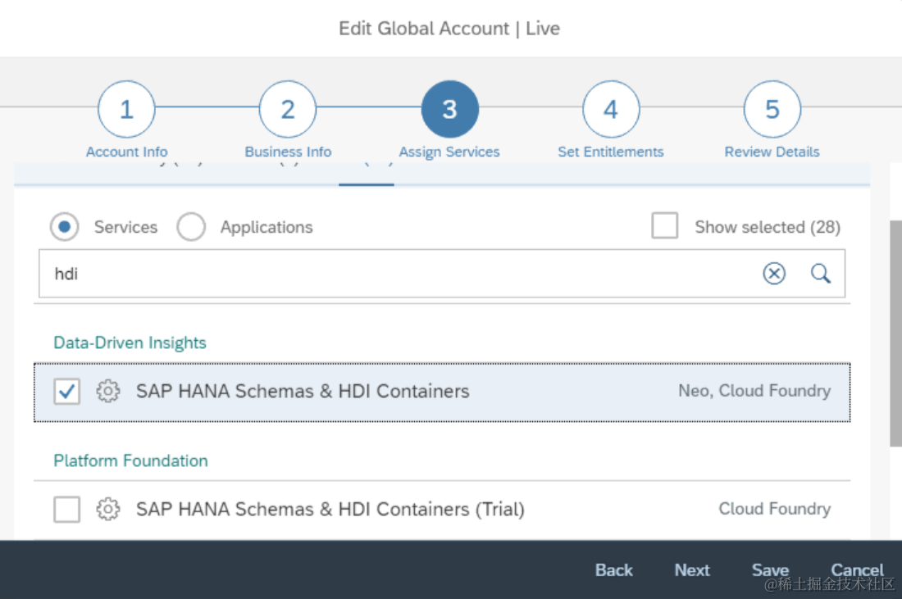Uncheck SAP HANA Schemas & HDI Containers

point(67,392)
